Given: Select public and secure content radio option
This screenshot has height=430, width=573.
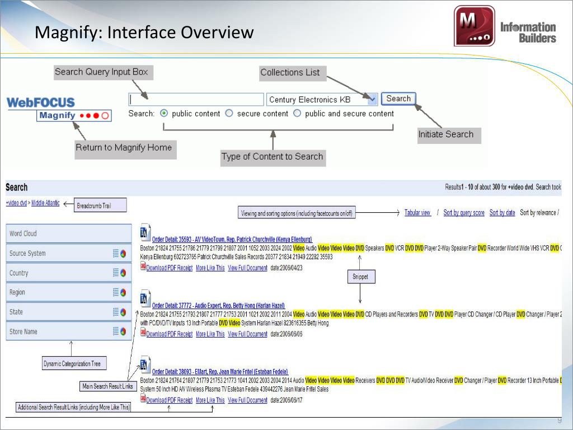Looking at the screenshot, I should (x=298, y=113).
